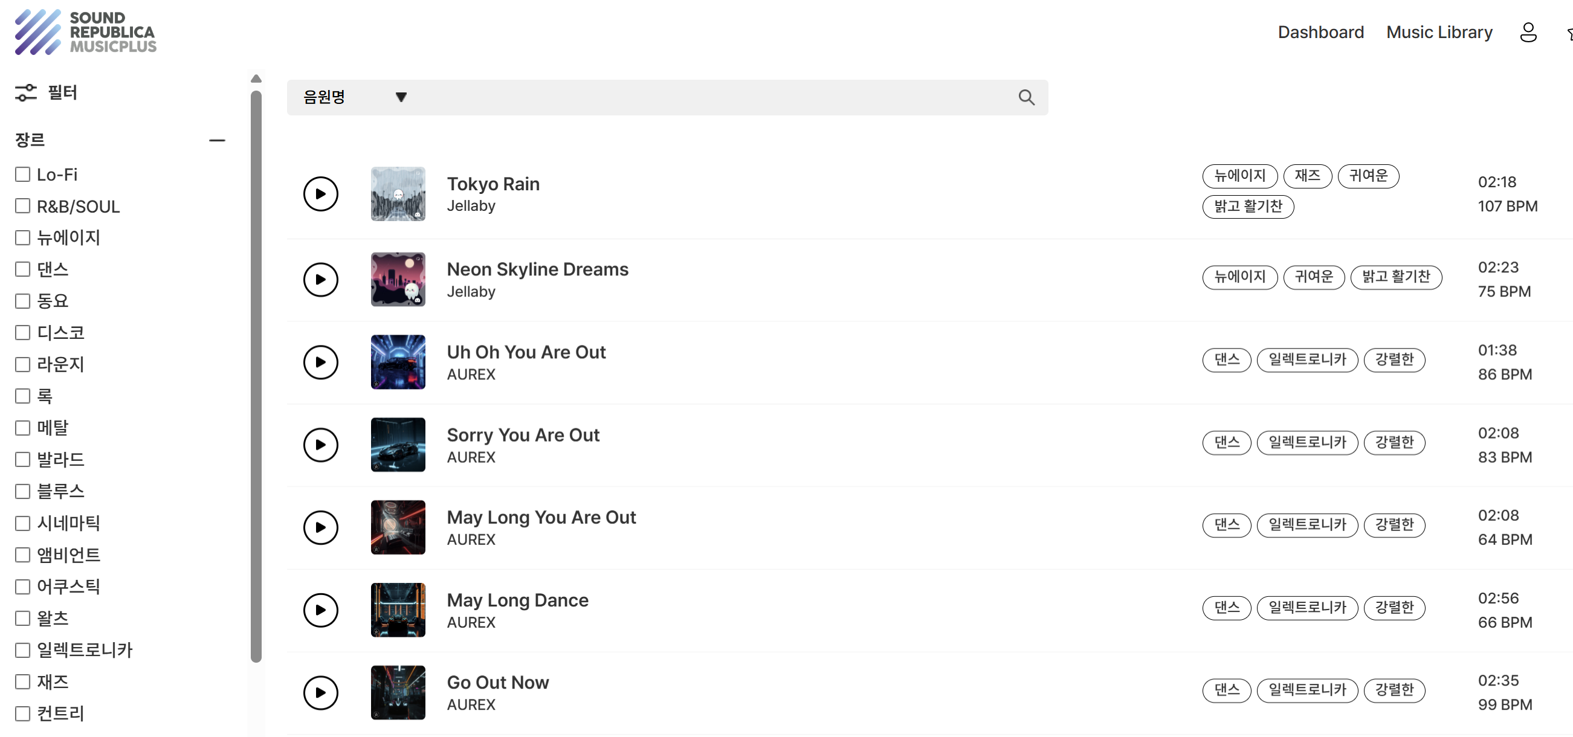Play Uh Oh You Are Out
The height and width of the screenshot is (737, 1573).
click(321, 362)
